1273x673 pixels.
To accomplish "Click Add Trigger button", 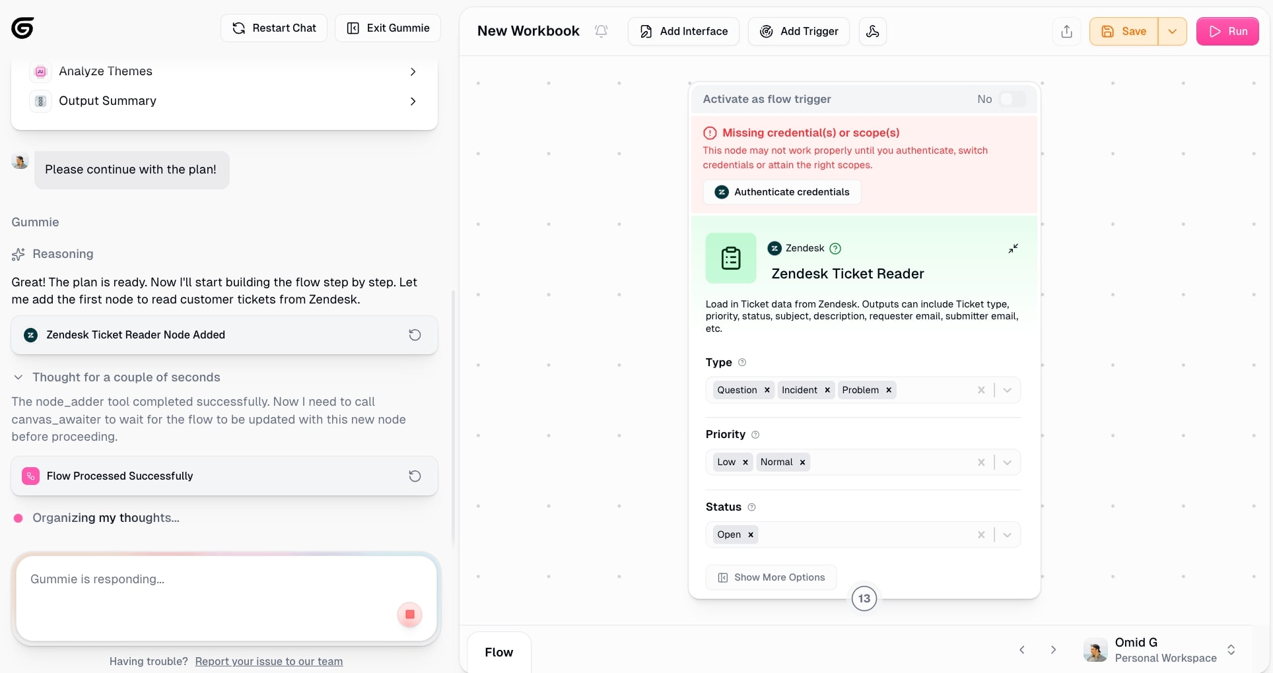I will pyautogui.click(x=799, y=31).
